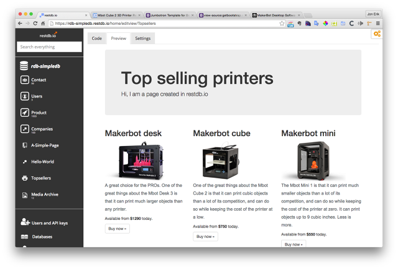
Task: Switch to the Settings tab
Action: click(142, 39)
